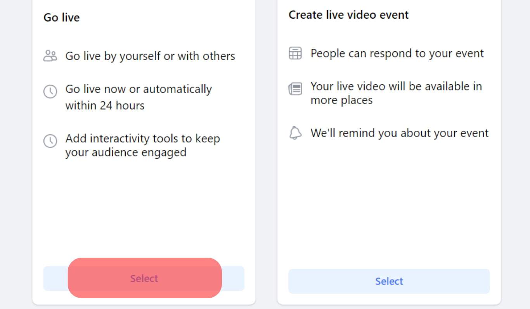The image size is (530, 309).
Task: Click the 'Go live' heading
Action: [61, 17]
